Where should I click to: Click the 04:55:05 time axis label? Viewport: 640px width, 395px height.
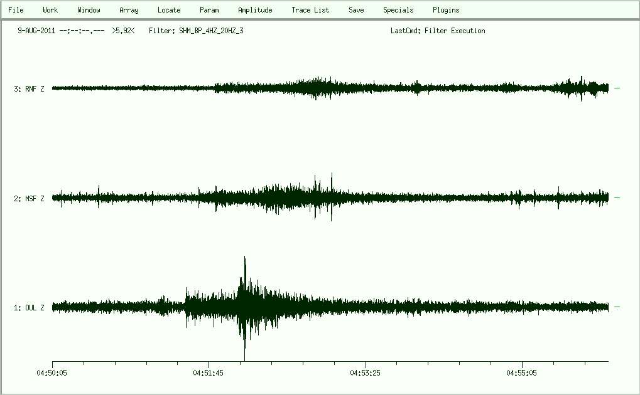point(523,372)
